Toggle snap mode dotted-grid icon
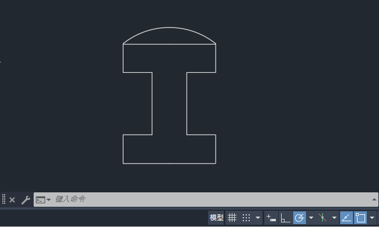The width and height of the screenshot is (379, 227). pyautogui.click(x=246, y=218)
